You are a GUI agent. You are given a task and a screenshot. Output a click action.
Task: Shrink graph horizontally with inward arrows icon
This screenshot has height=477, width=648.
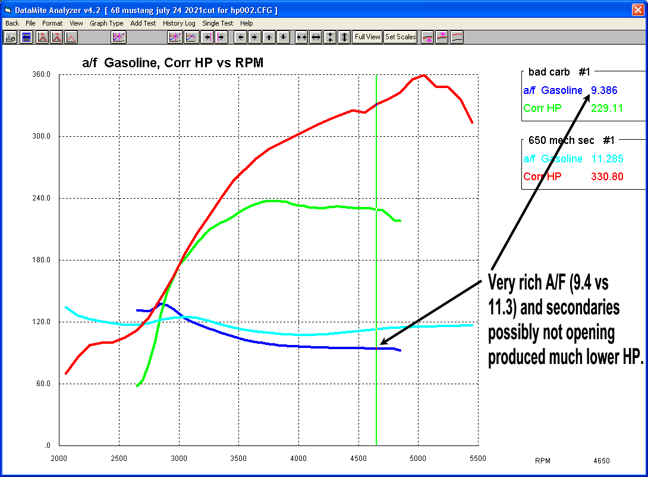click(301, 37)
